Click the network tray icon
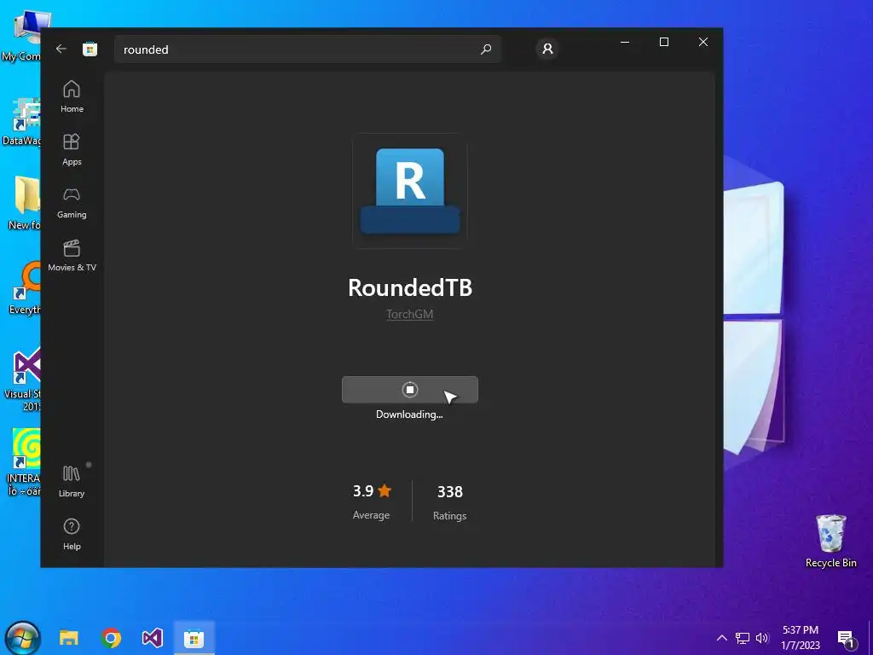873x655 pixels. [x=743, y=638]
